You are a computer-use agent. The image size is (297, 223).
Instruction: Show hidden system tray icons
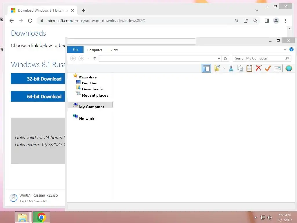(256, 217)
